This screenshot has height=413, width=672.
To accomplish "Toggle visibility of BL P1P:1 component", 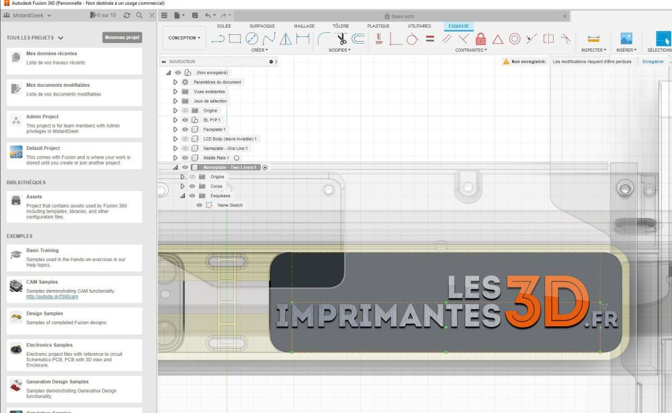I will click(x=185, y=120).
